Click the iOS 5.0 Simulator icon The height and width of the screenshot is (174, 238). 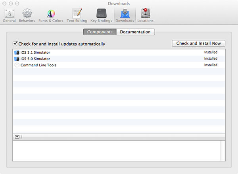click(x=17, y=59)
